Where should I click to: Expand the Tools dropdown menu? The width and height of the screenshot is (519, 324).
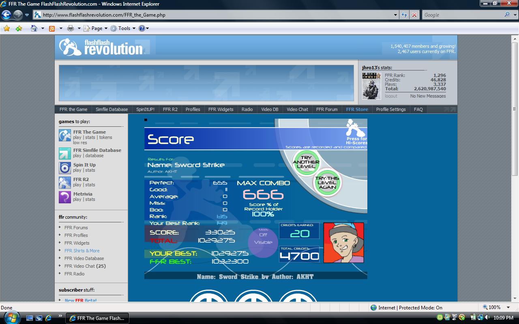click(x=123, y=28)
